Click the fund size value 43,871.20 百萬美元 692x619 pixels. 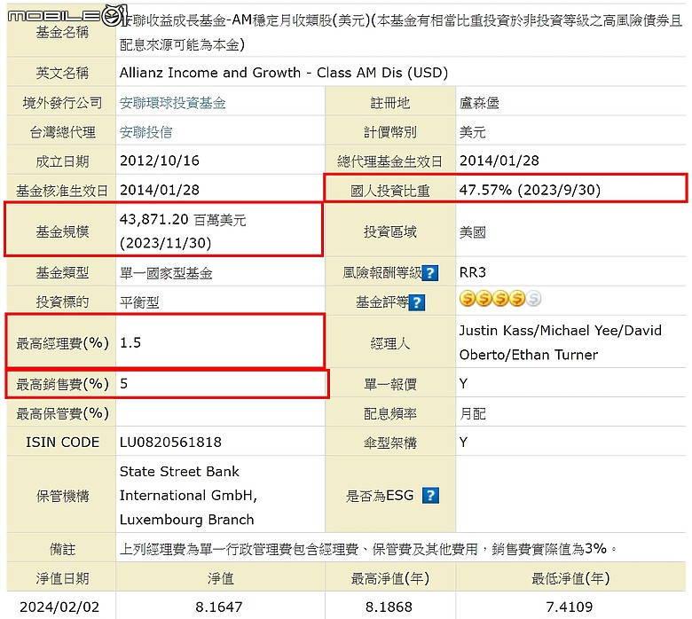[183, 219]
